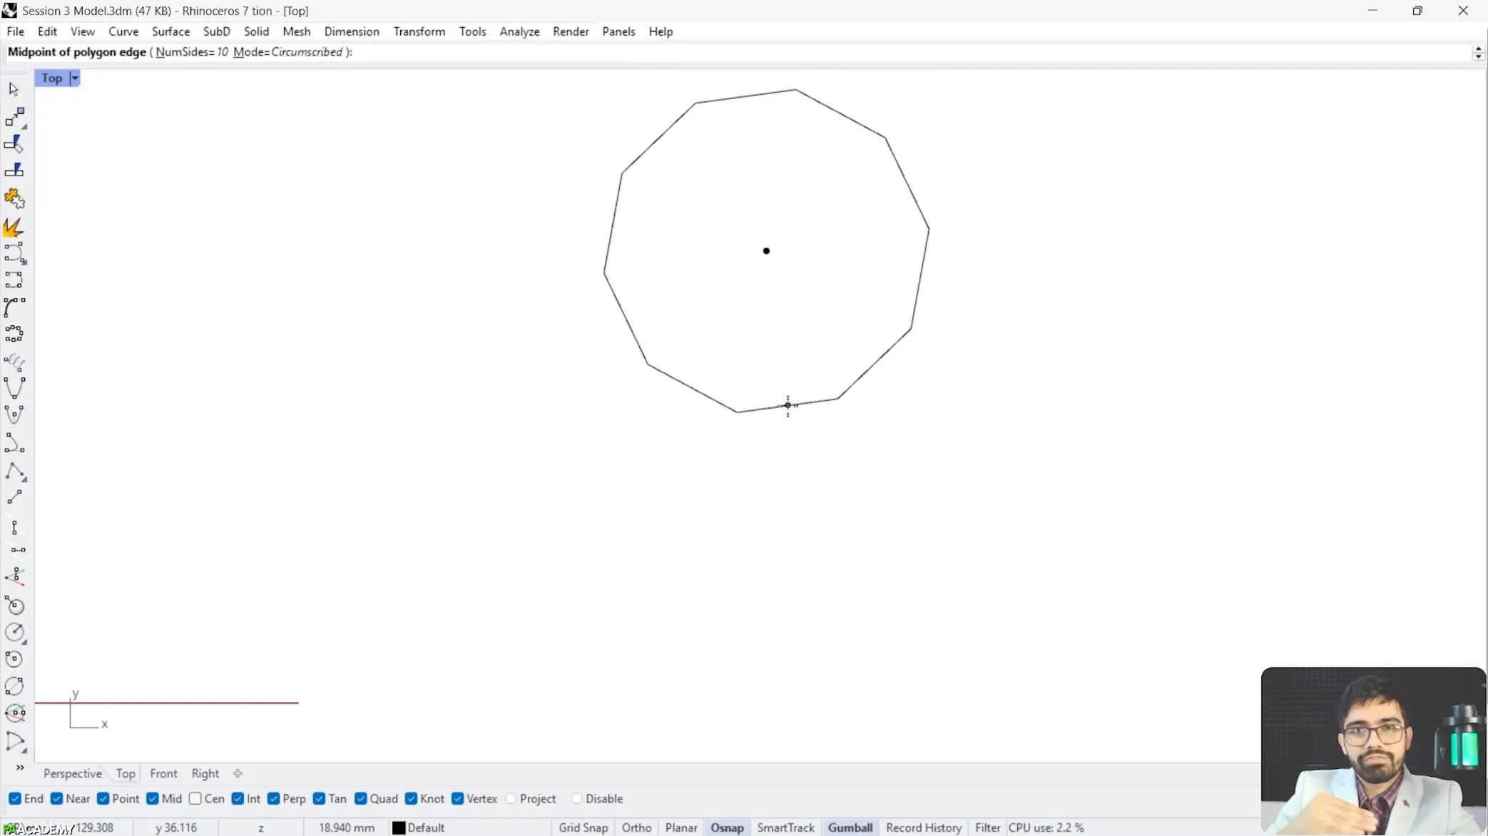Image resolution: width=1488 pixels, height=836 pixels.
Task: Select the Polyline tool icon
Action: pos(14,471)
